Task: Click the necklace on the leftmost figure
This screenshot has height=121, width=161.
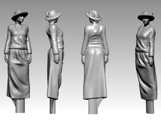Action: [18, 27]
